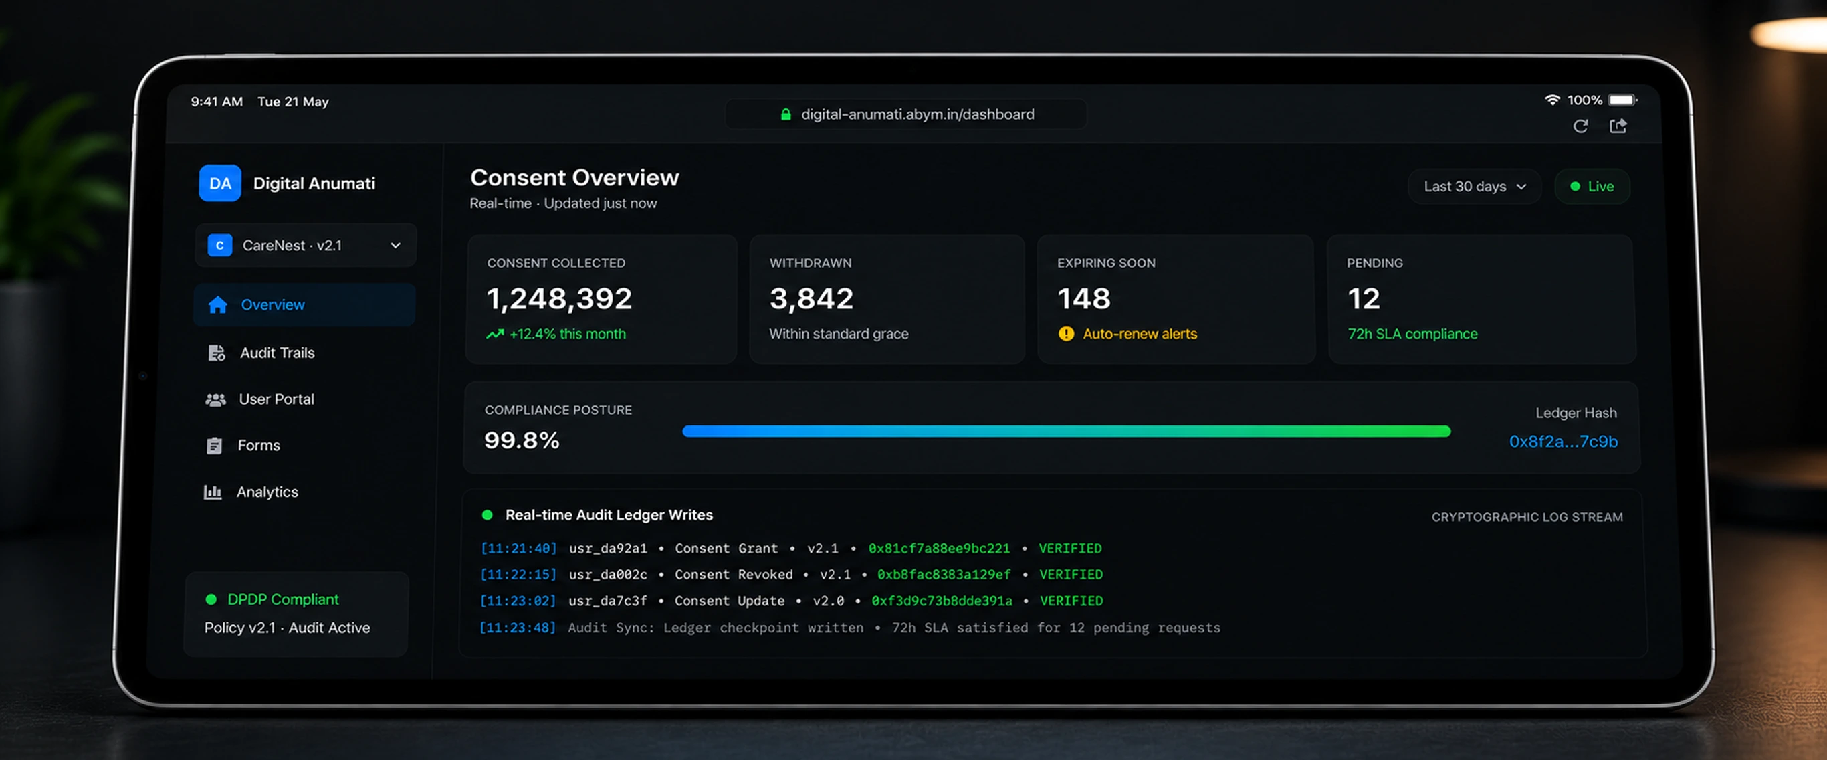This screenshot has height=760, width=1827.
Task: Click green dot beside DPDP Compliant
Action: coord(211,599)
